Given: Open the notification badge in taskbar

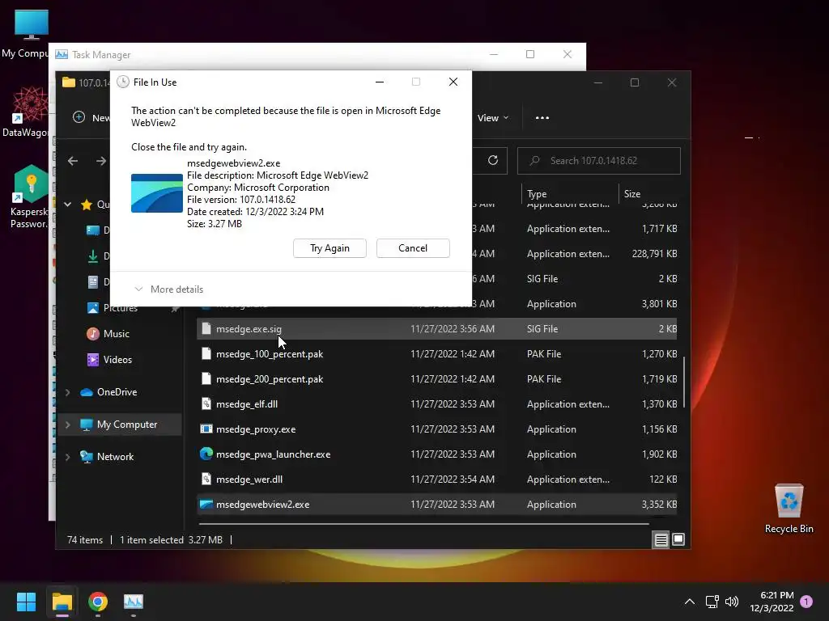Looking at the screenshot, I should pos(806,602).
